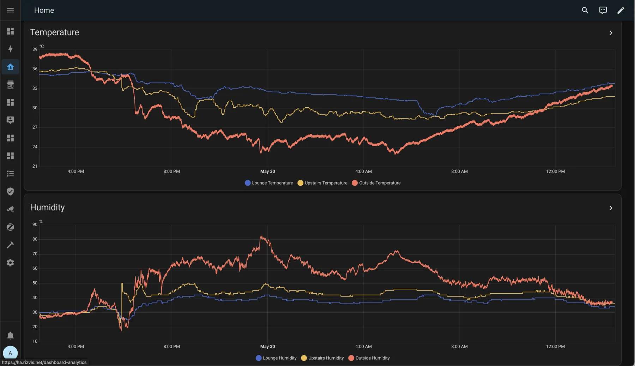Expand Humidity card via its chevron

point(611,208)
